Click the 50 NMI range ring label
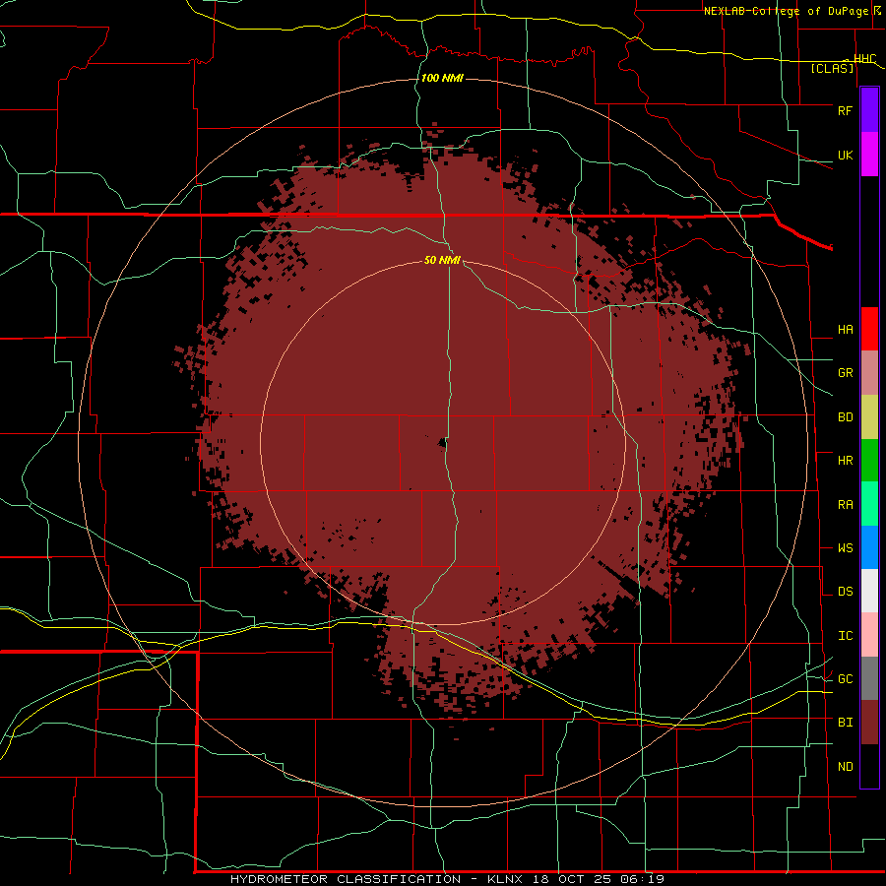The height and width of the screenshot is (886, 886). click(x=442, y=260)
